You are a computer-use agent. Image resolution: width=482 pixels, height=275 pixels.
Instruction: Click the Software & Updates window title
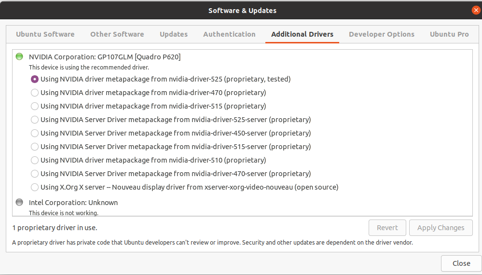(242, 11)
